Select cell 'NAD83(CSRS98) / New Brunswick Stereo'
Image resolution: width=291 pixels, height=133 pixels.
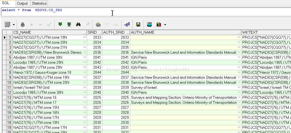48,53
